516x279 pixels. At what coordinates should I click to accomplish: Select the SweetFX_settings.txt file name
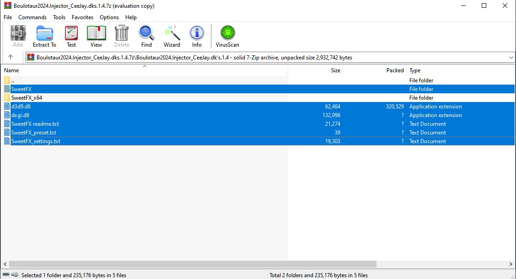pyautogui.click(x=36, y=141)
